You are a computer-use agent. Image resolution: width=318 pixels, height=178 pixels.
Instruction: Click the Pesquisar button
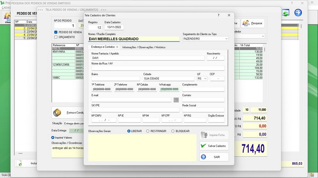(x=253, y=23)
